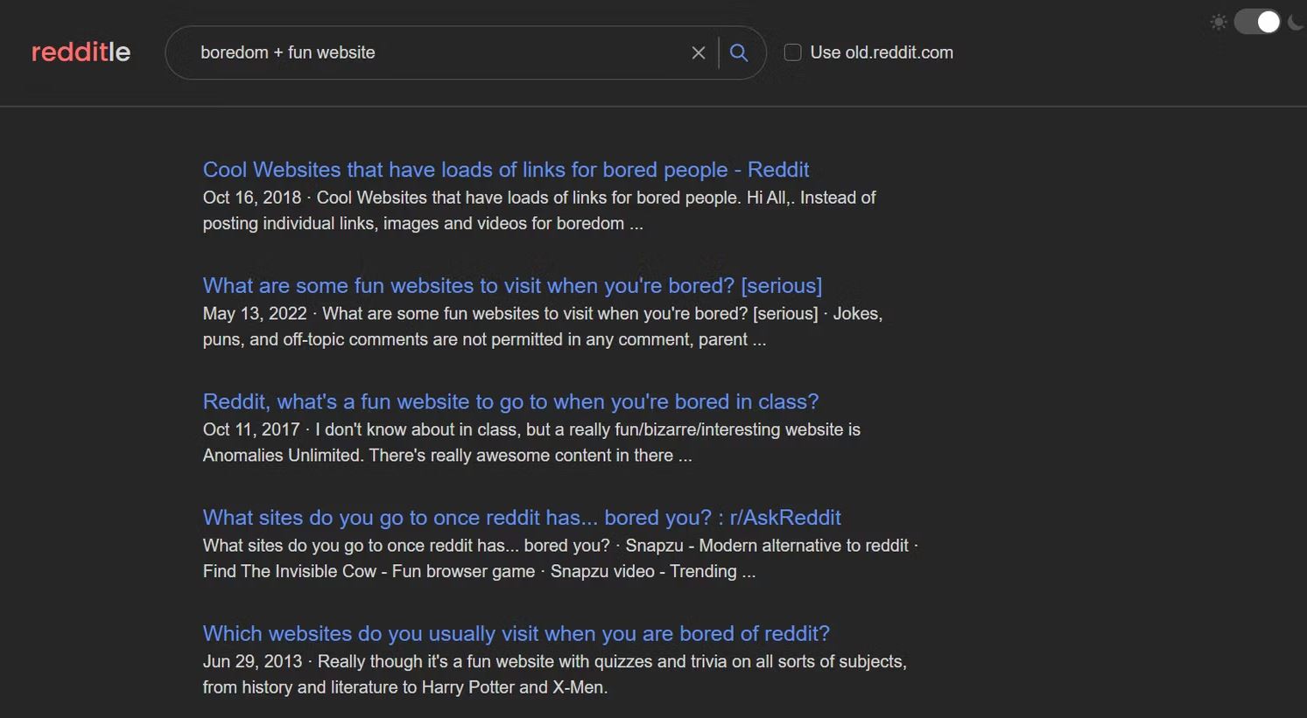Click the sun light-mode icon
Viewport: 1307px width, 718px height.
tap(1219, 22)
